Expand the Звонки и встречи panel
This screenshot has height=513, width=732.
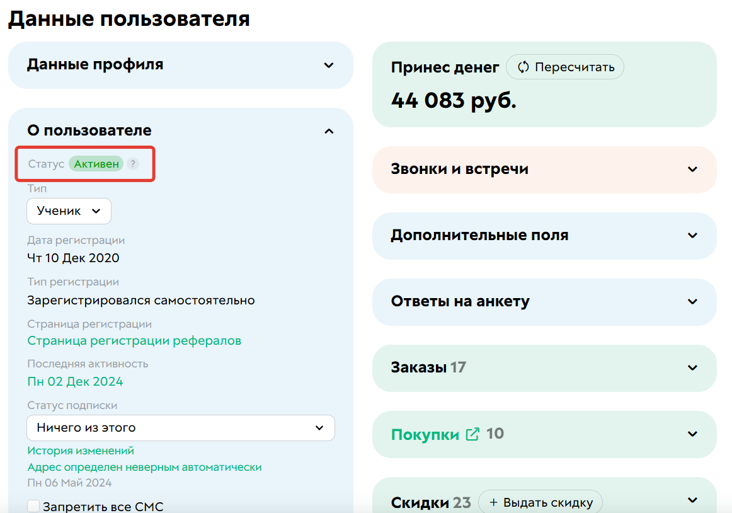click(x=692, y=170)
